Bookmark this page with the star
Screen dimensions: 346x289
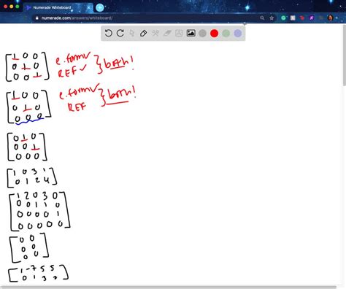pos(272,18)
